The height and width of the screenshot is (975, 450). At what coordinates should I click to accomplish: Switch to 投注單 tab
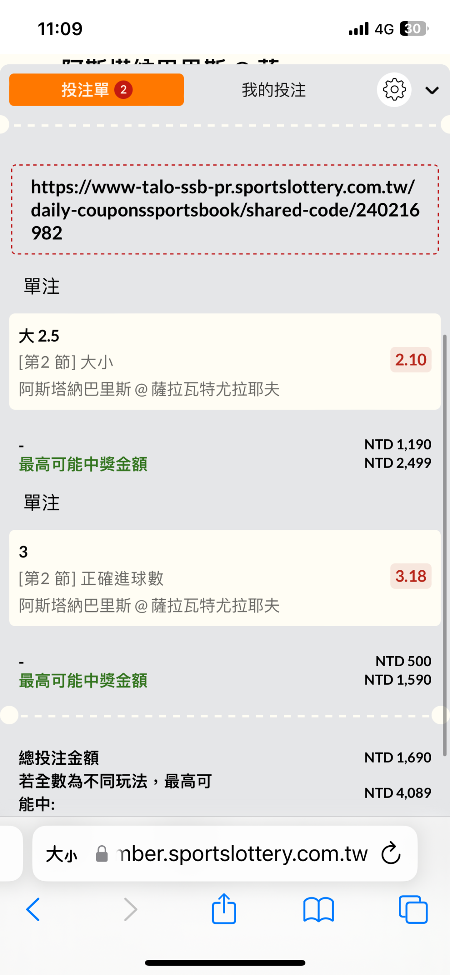coord(96,90)
